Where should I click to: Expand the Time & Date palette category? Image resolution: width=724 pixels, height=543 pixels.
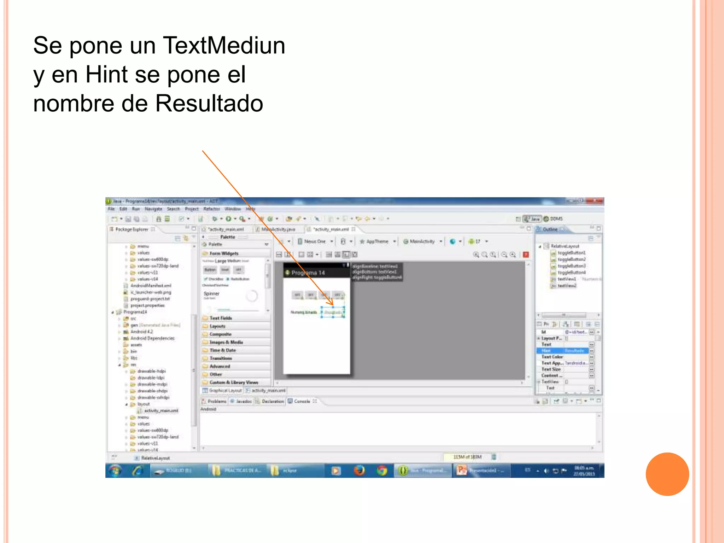click(236, 350)
